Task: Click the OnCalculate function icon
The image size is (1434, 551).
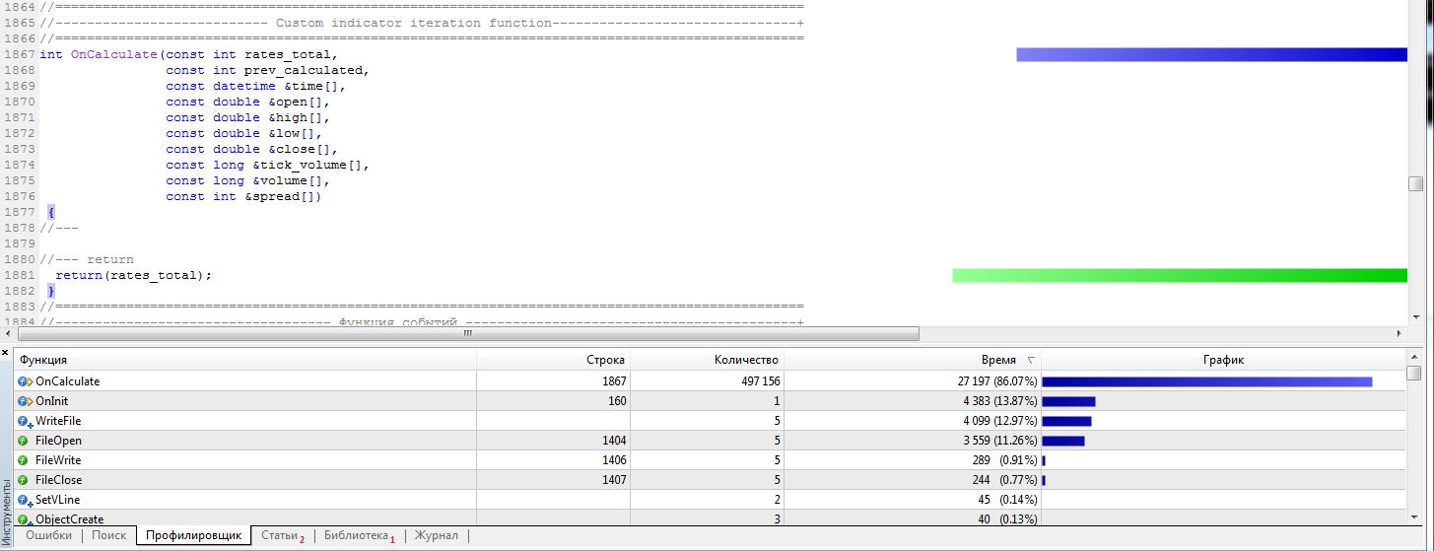Action: [25, 381]
